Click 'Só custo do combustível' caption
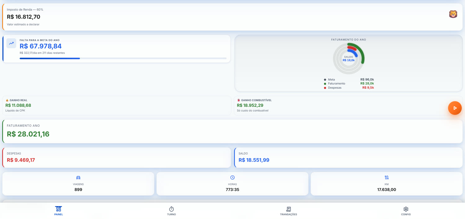 pyautogui.click(x=253, y=110)
